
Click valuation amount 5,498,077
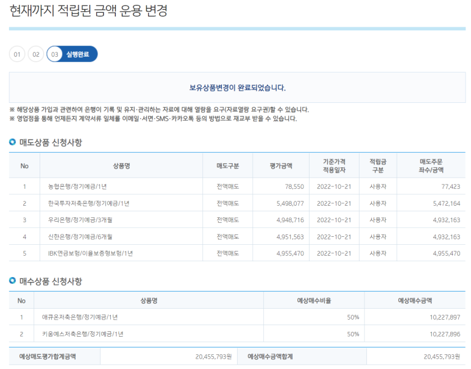pyautogui.click(x=290, y=203)
